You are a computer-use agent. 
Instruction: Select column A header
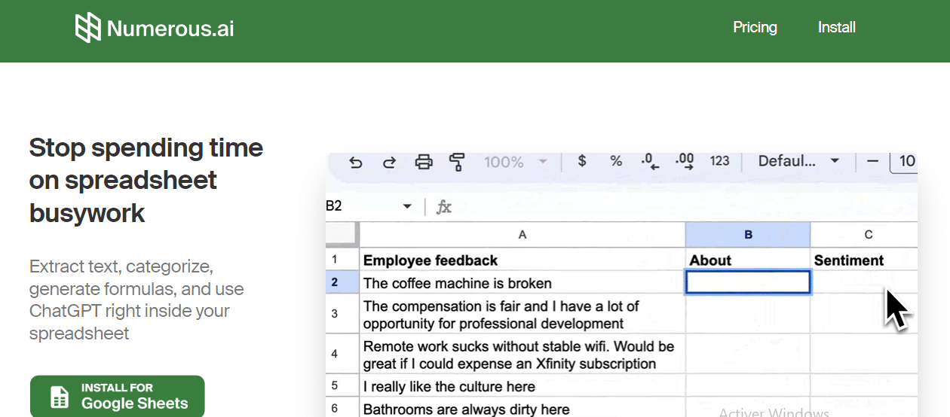pyautogui.click(x=522, y=235)
